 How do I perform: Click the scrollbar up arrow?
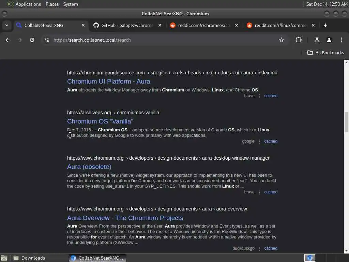tap(346, 62)
